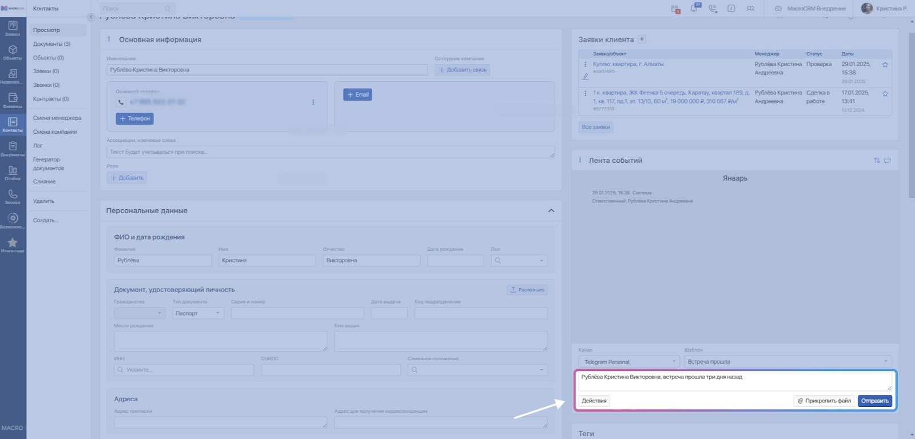This screenshot has height=439, width=915.
Task: Open the Отчёты sidebar icon
Action: pyautogui.click(x=13, y=173)
